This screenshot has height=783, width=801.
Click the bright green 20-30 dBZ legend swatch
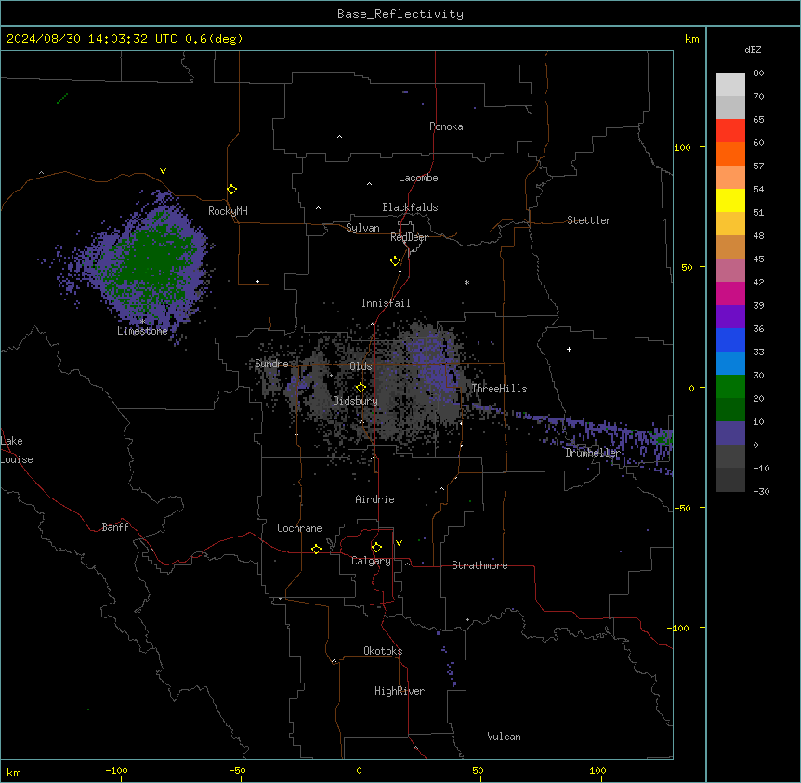[730, 387]
